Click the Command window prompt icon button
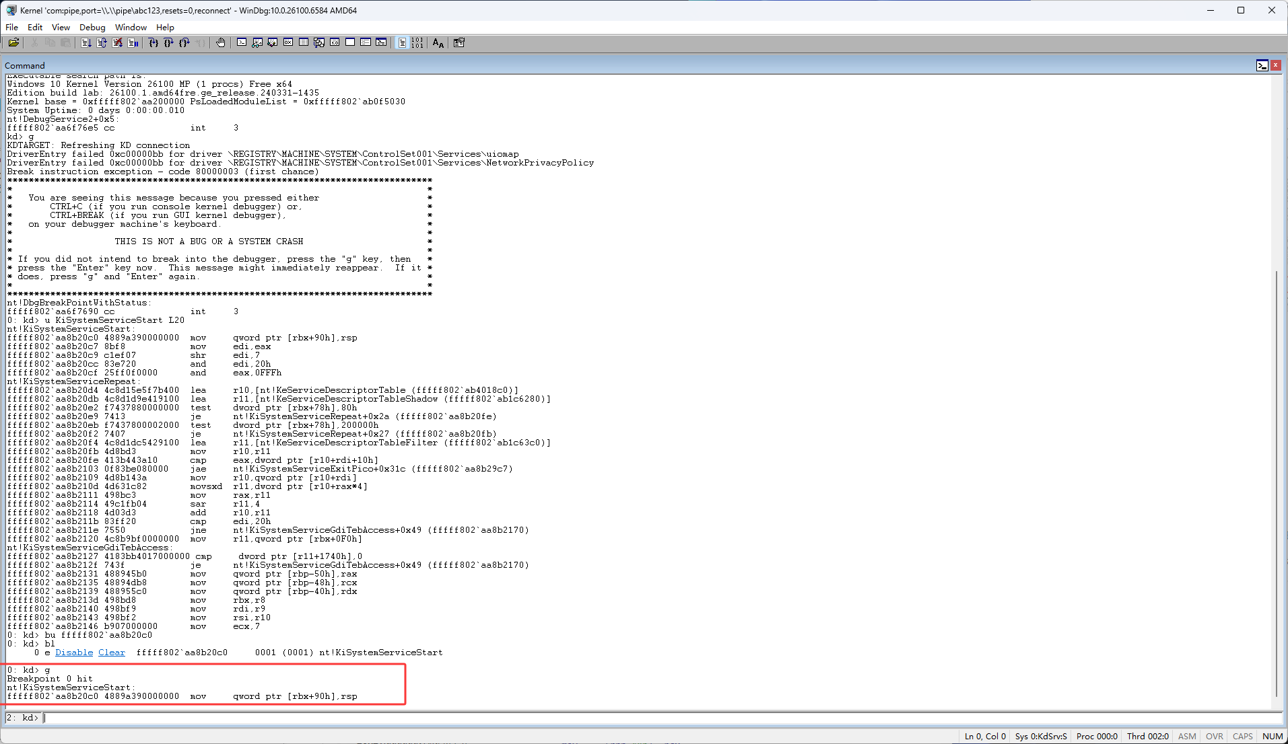Screen dimensions: 1288x744 pyautogui.click(x=1262, y=65)
